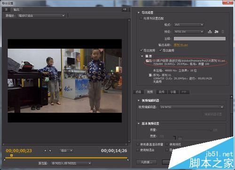Click the Import Preset icon
This screenshot has height=170, width=235.
[216, 31]
